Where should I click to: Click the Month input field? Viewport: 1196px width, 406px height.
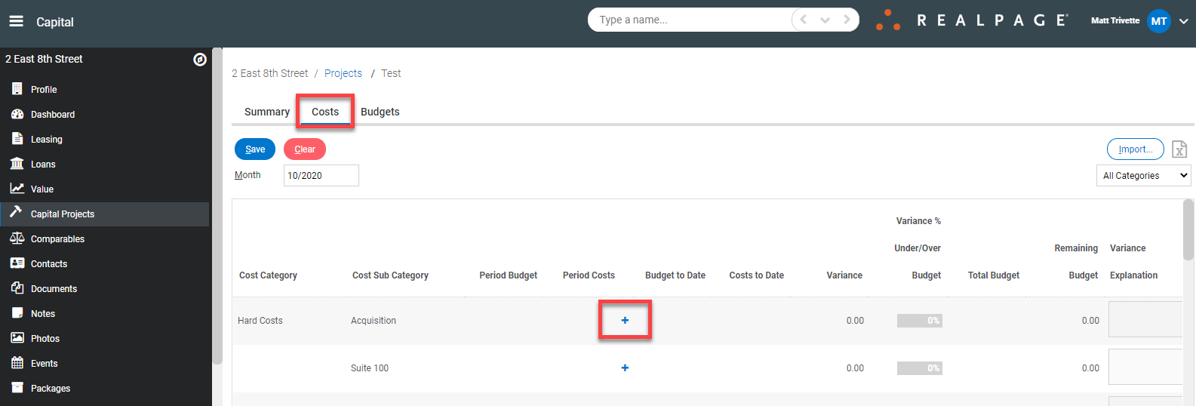coord(321,175)
